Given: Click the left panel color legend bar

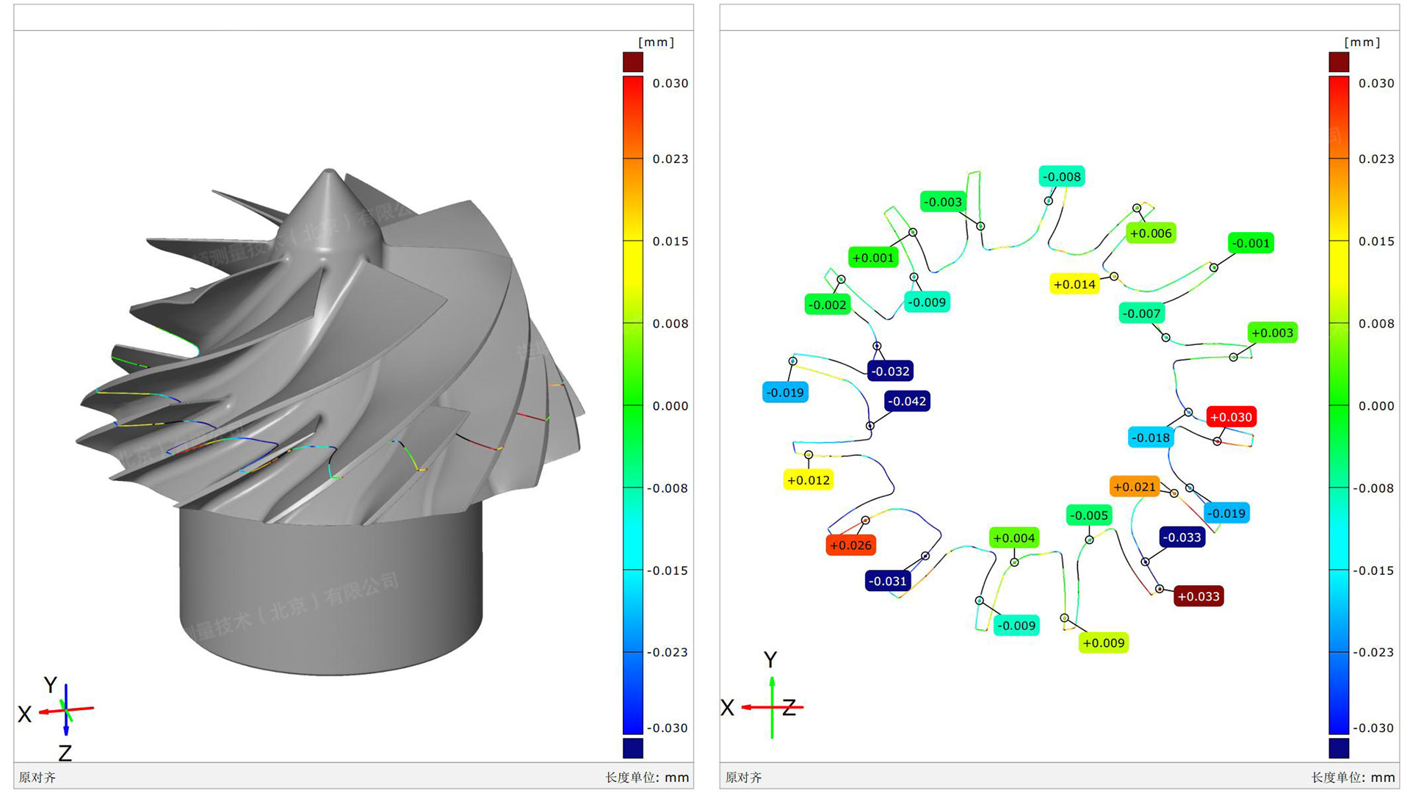Looking at the screenshot, I should pyautogui.click(x=632, y=404).
